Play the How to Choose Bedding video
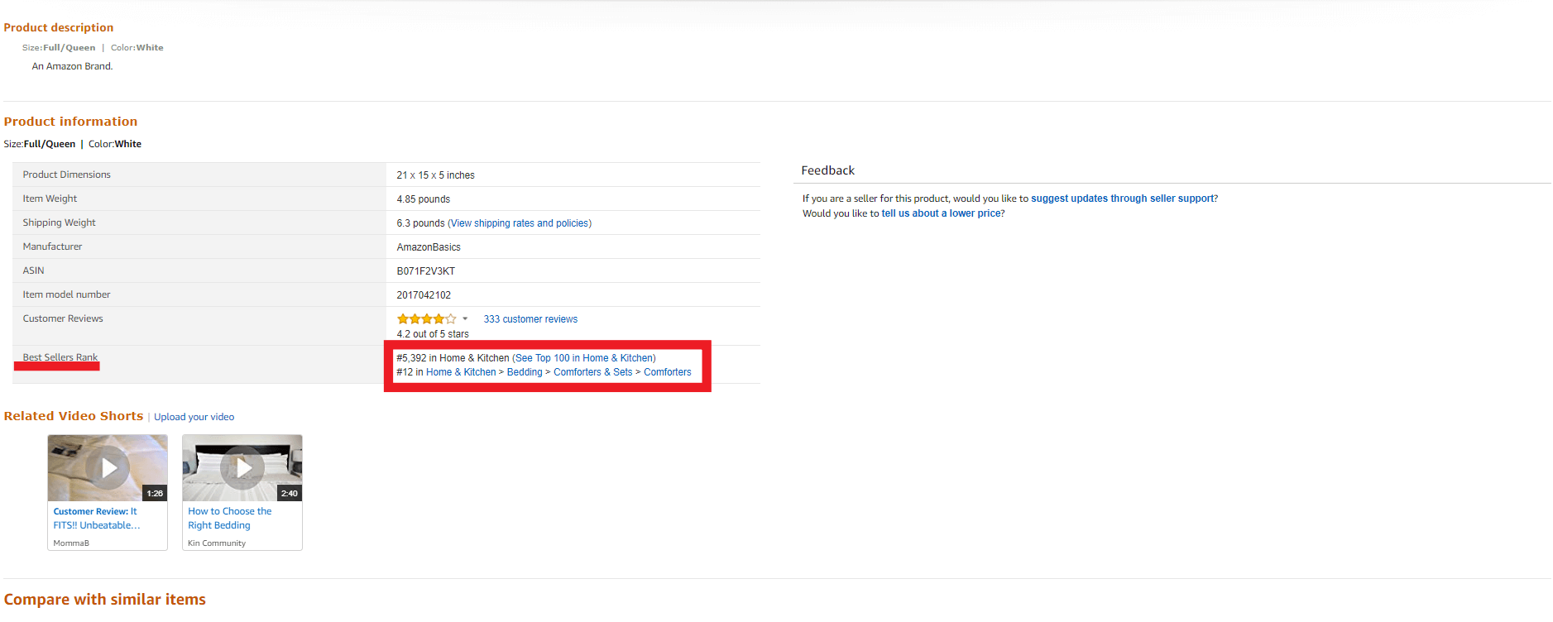The image size is (1553, 622). 242,468
